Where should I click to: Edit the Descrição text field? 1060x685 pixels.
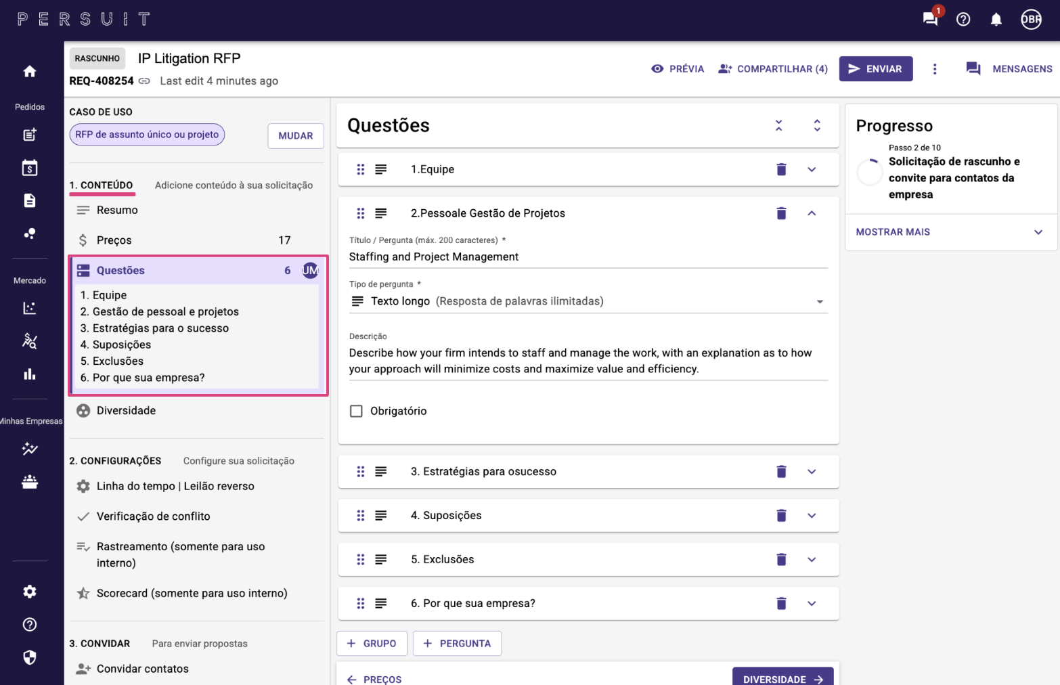(588, 361)
